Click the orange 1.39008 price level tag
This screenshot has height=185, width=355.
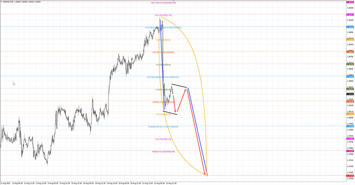point(350,40)
